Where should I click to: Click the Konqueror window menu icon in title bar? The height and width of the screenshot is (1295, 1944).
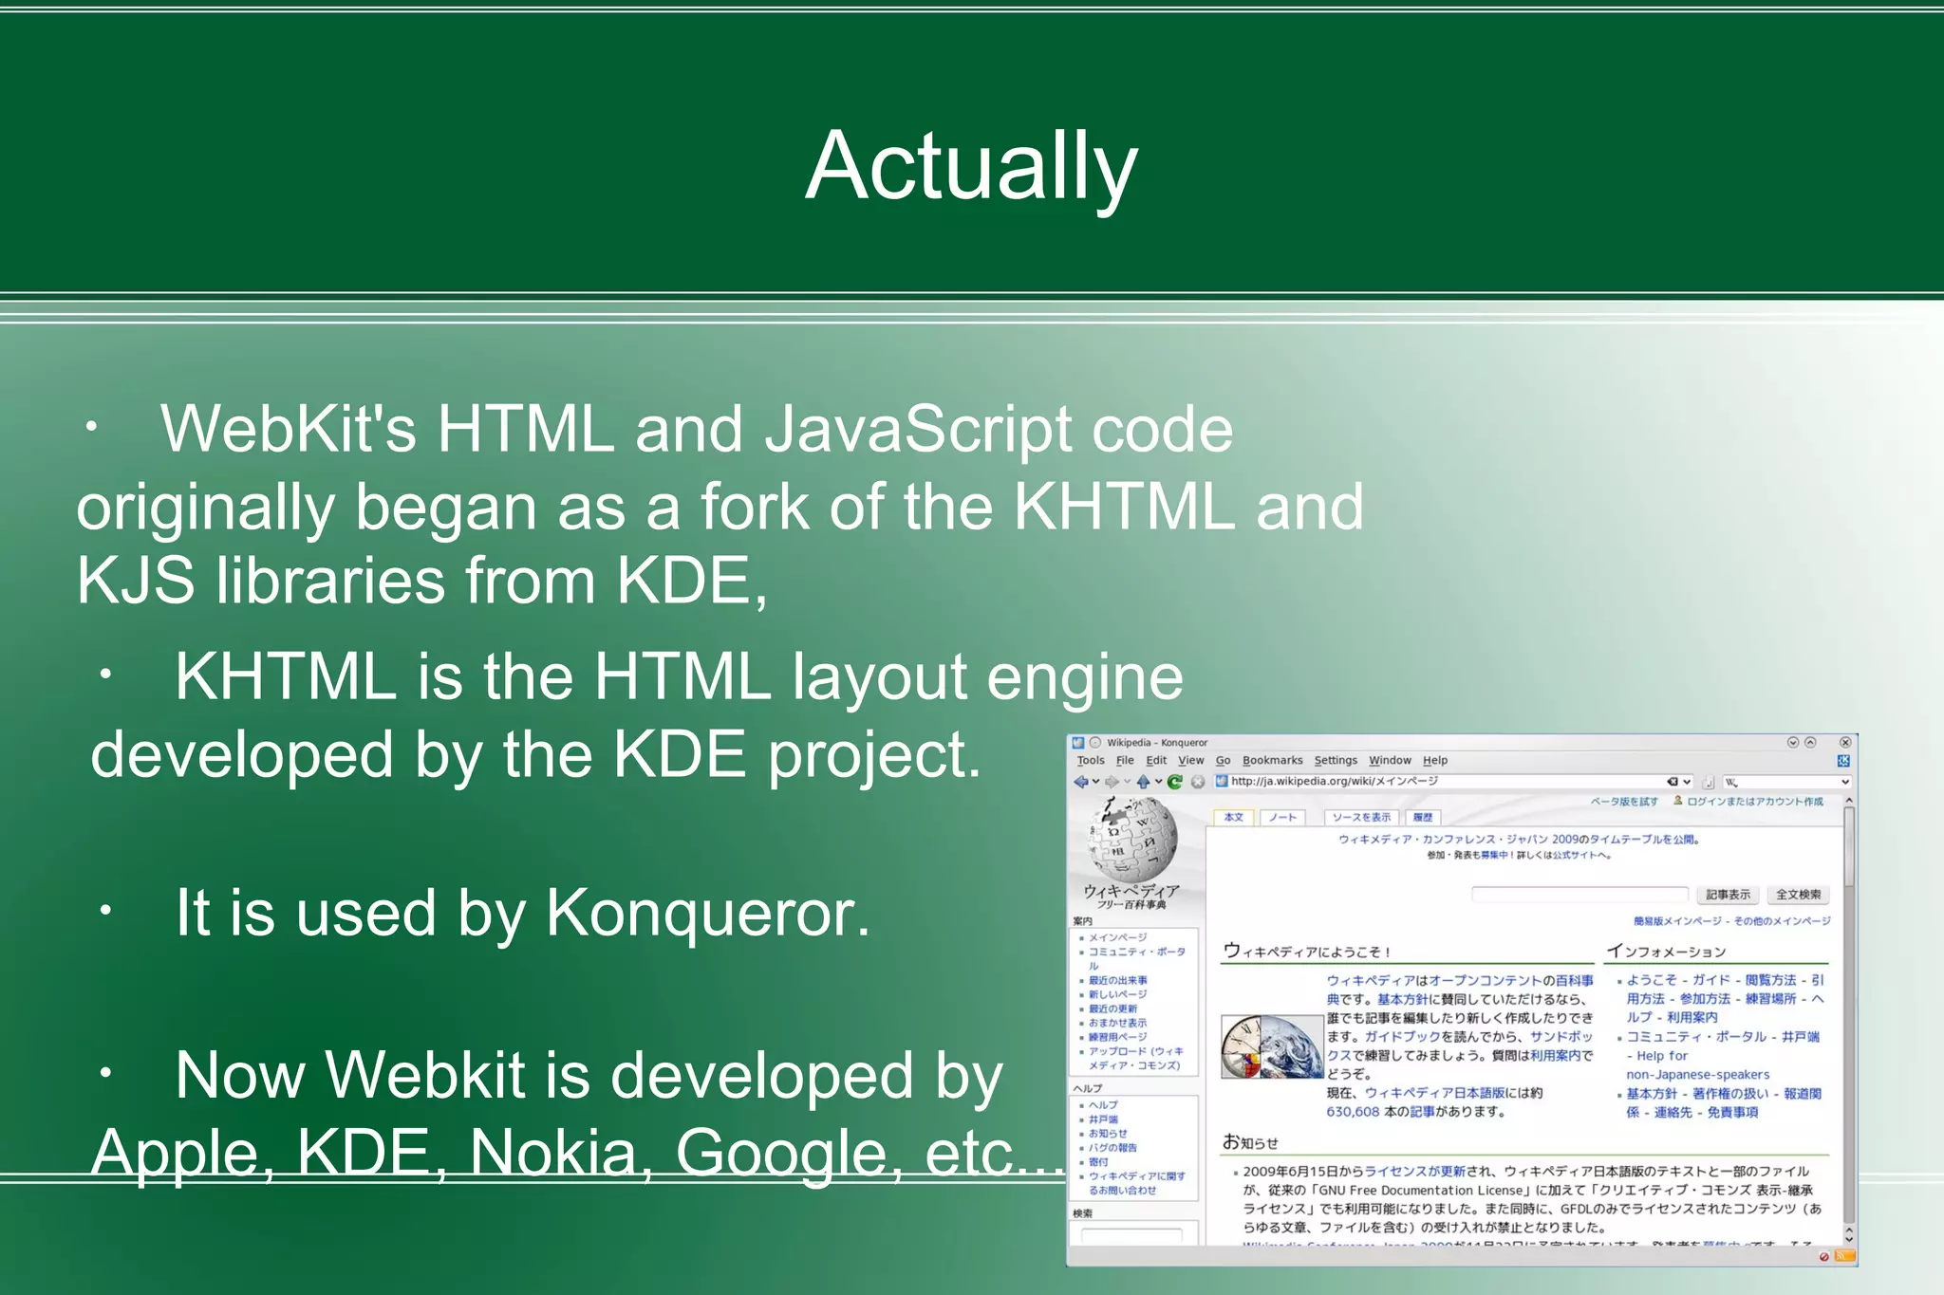(1077, 743)
